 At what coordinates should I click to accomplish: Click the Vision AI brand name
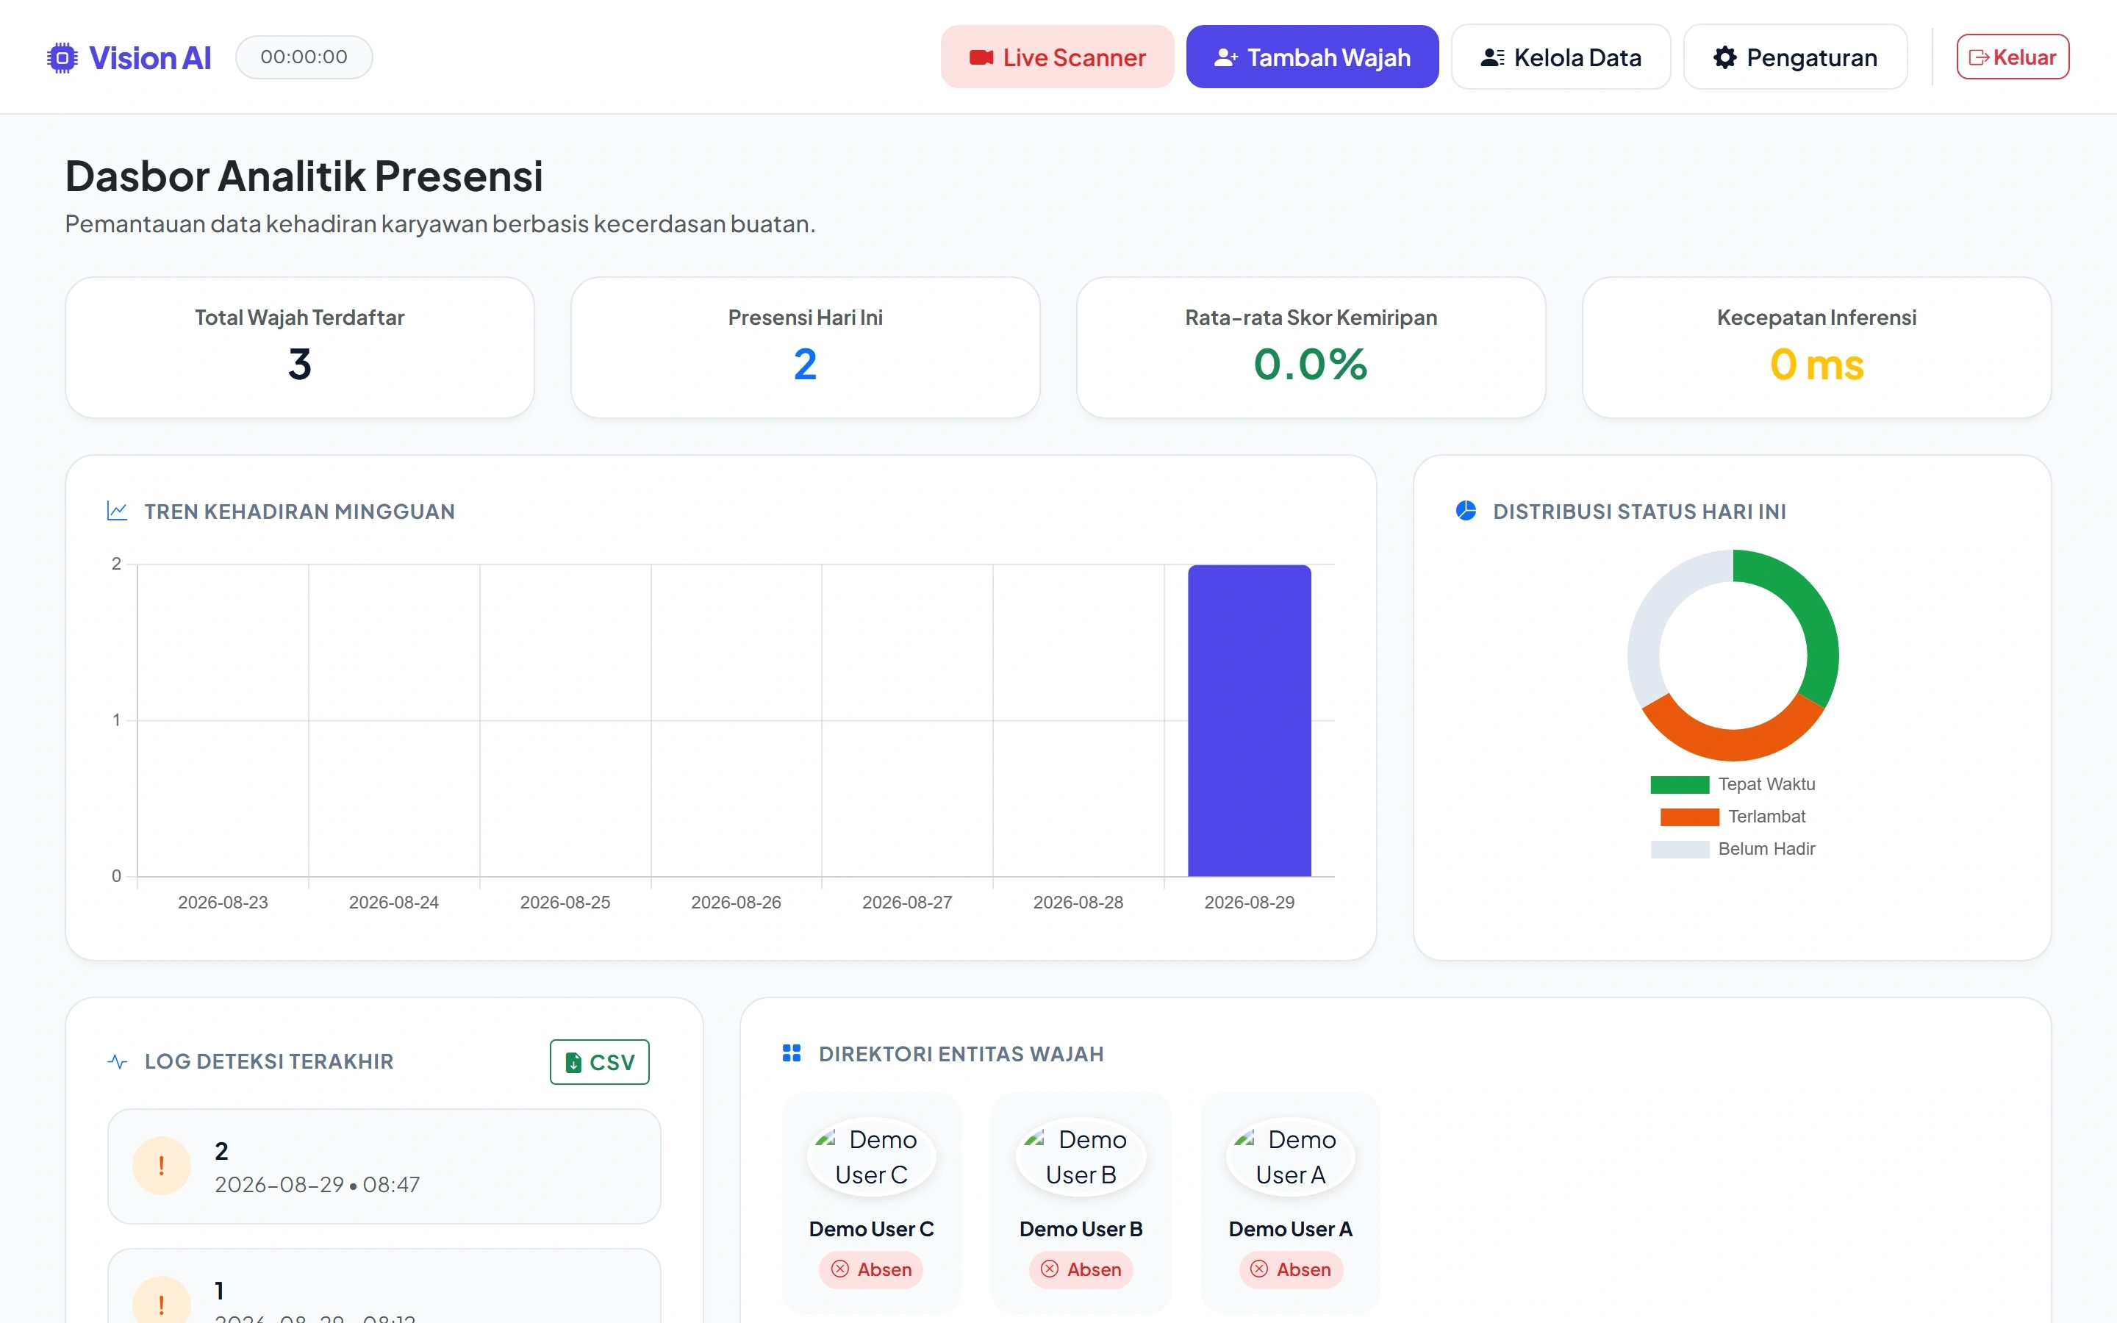pyautogui.click(x=150, y=58)
